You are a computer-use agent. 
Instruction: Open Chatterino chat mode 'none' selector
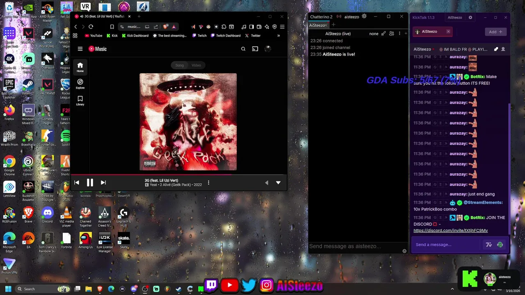[x=374, y=34]
